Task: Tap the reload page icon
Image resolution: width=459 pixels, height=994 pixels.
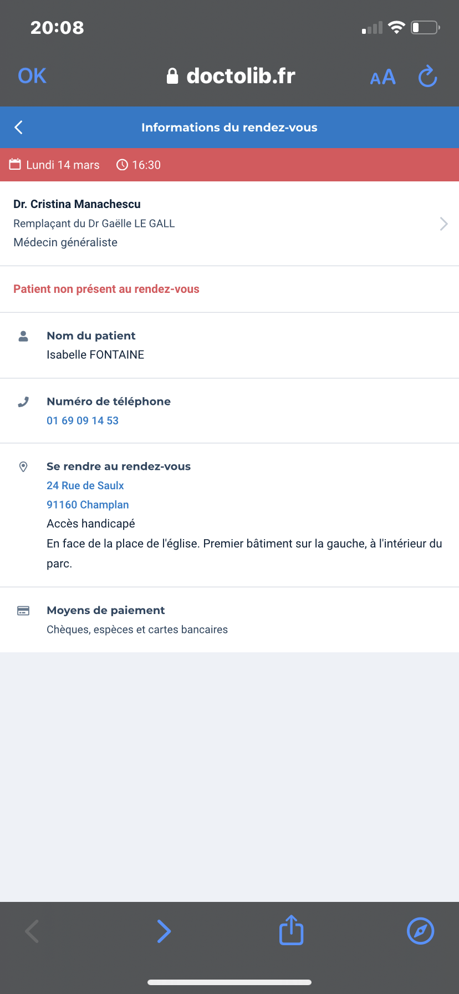Action: (x=427, y=77)
